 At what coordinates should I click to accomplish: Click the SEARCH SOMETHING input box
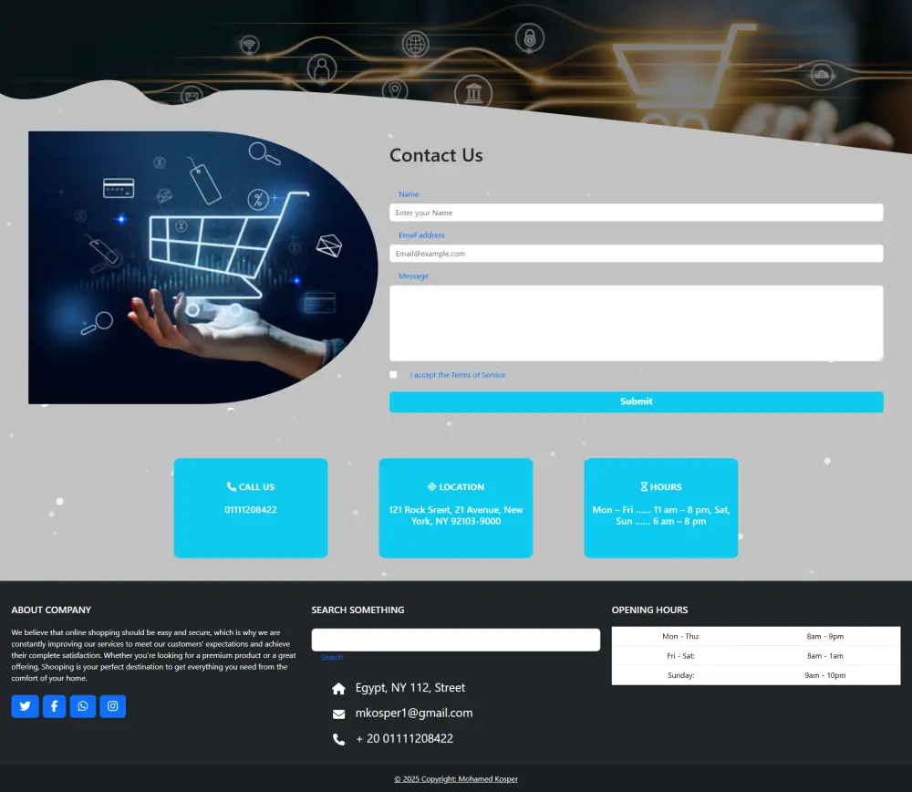point(456,640)
